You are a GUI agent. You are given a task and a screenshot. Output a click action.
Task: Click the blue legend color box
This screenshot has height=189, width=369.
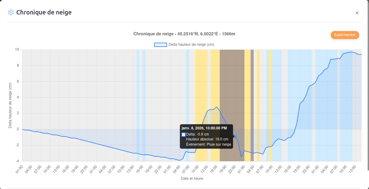(x=160, y=45)
